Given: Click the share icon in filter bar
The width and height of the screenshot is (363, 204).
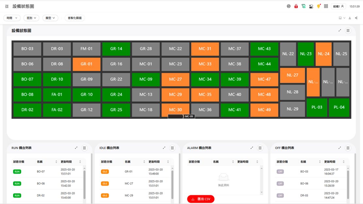Looking at the screenshot, I should click(x=356, y=18).
